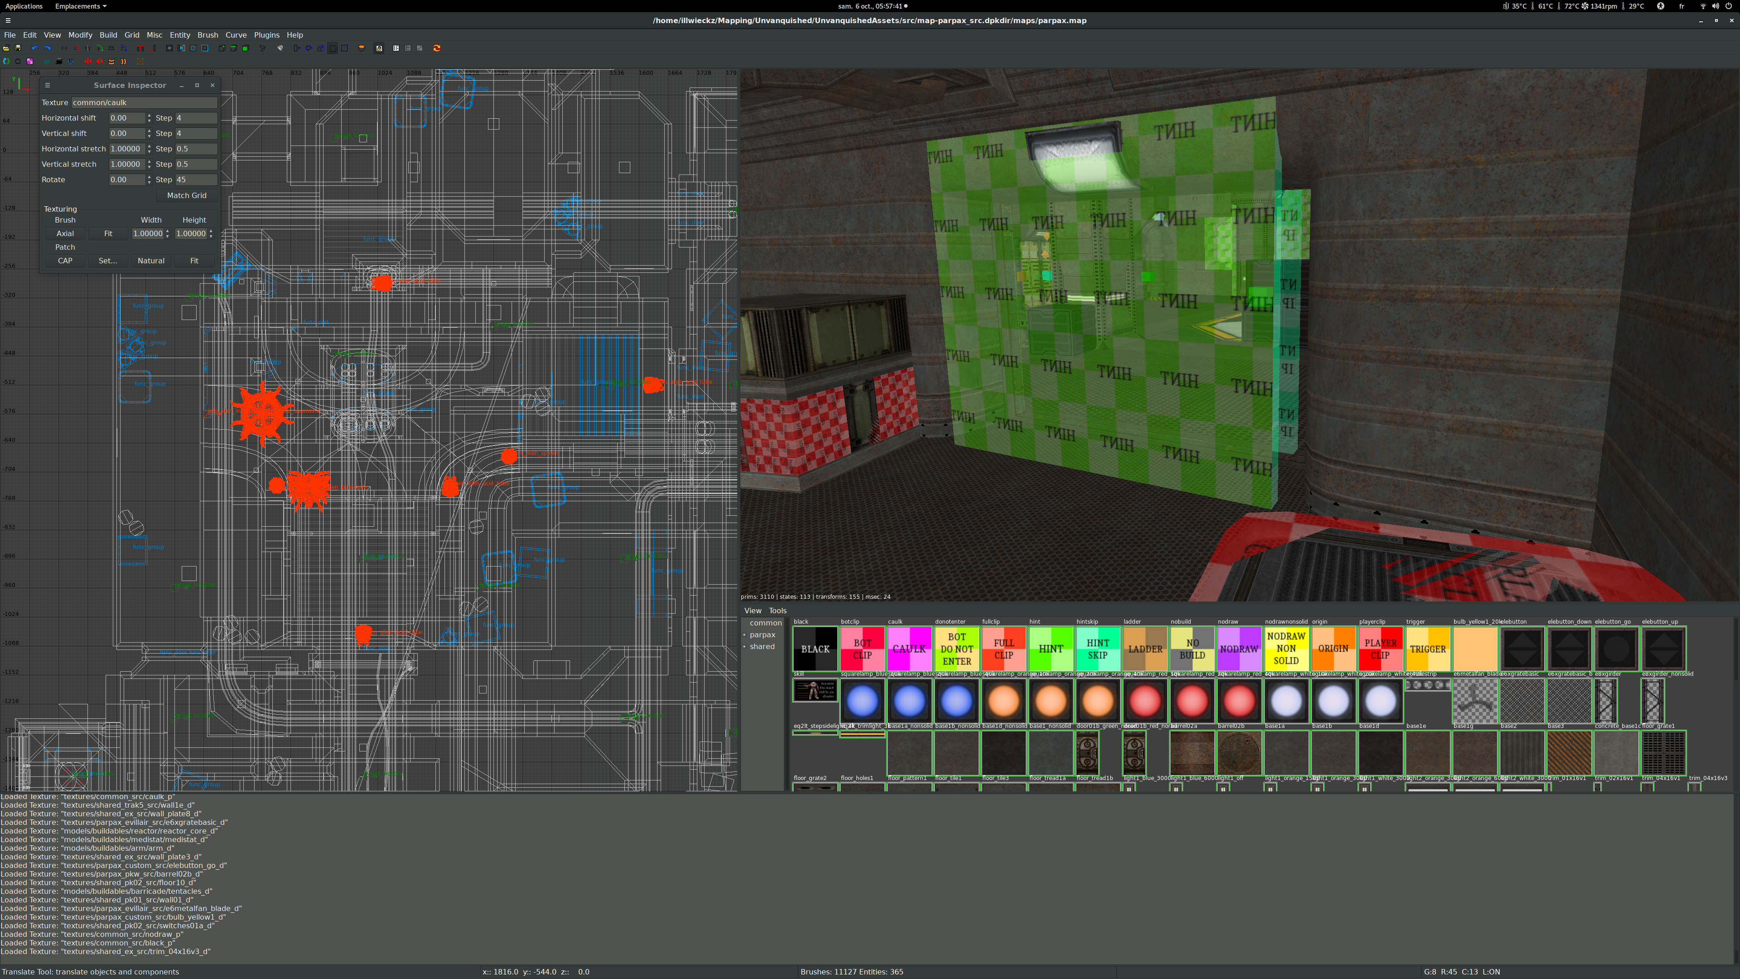Click the orange refresh models icon
Viewport: 1740px width, 979px height.
click(x=437, y=48)
